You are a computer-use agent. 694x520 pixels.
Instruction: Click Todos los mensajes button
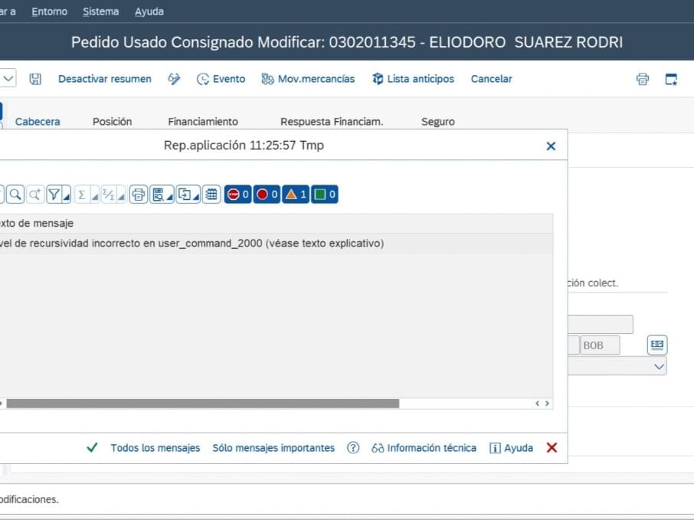click(x=155, y=448)
